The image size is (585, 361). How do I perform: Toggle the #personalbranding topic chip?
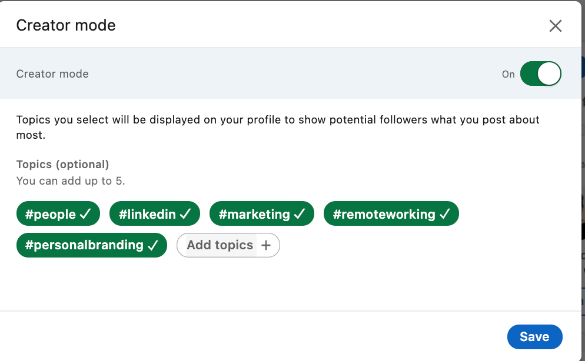pyautogui.click(x=91, y=245)
